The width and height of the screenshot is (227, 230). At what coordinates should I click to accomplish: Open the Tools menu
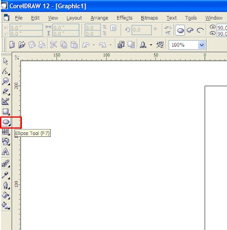click(191, 18)
